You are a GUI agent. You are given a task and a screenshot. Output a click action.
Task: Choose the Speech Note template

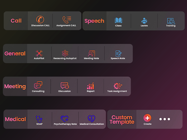(118, 53)
